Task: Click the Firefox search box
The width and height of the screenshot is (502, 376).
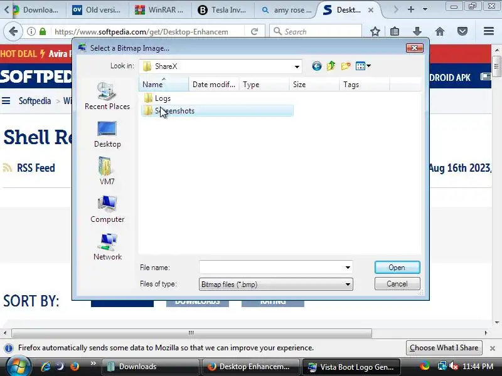Action: [x=316, y=31]
